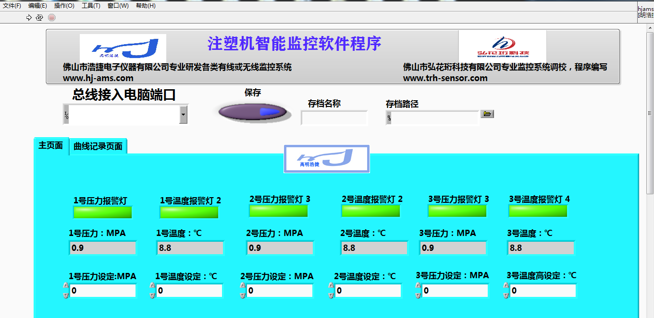Viewport: 654px width, 318px height.
Task: Click the 2号压力 value 0.9 display
Action: [280, 248]
